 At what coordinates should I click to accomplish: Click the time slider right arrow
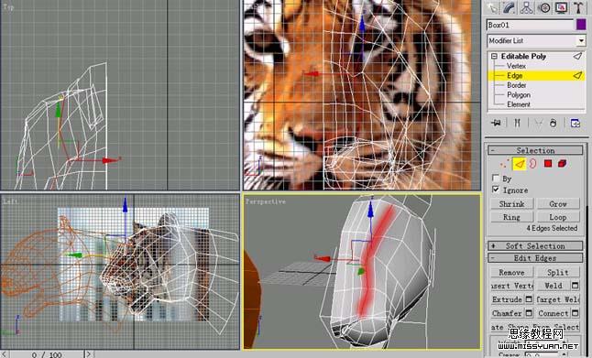click(89, 354)
